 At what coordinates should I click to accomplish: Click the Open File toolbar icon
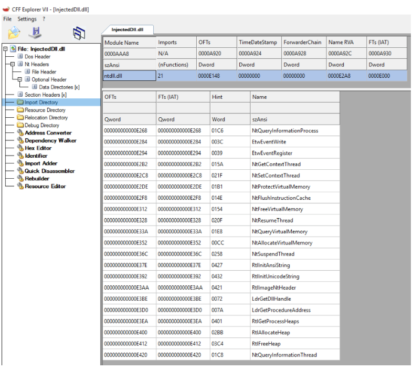pos(14,33)
